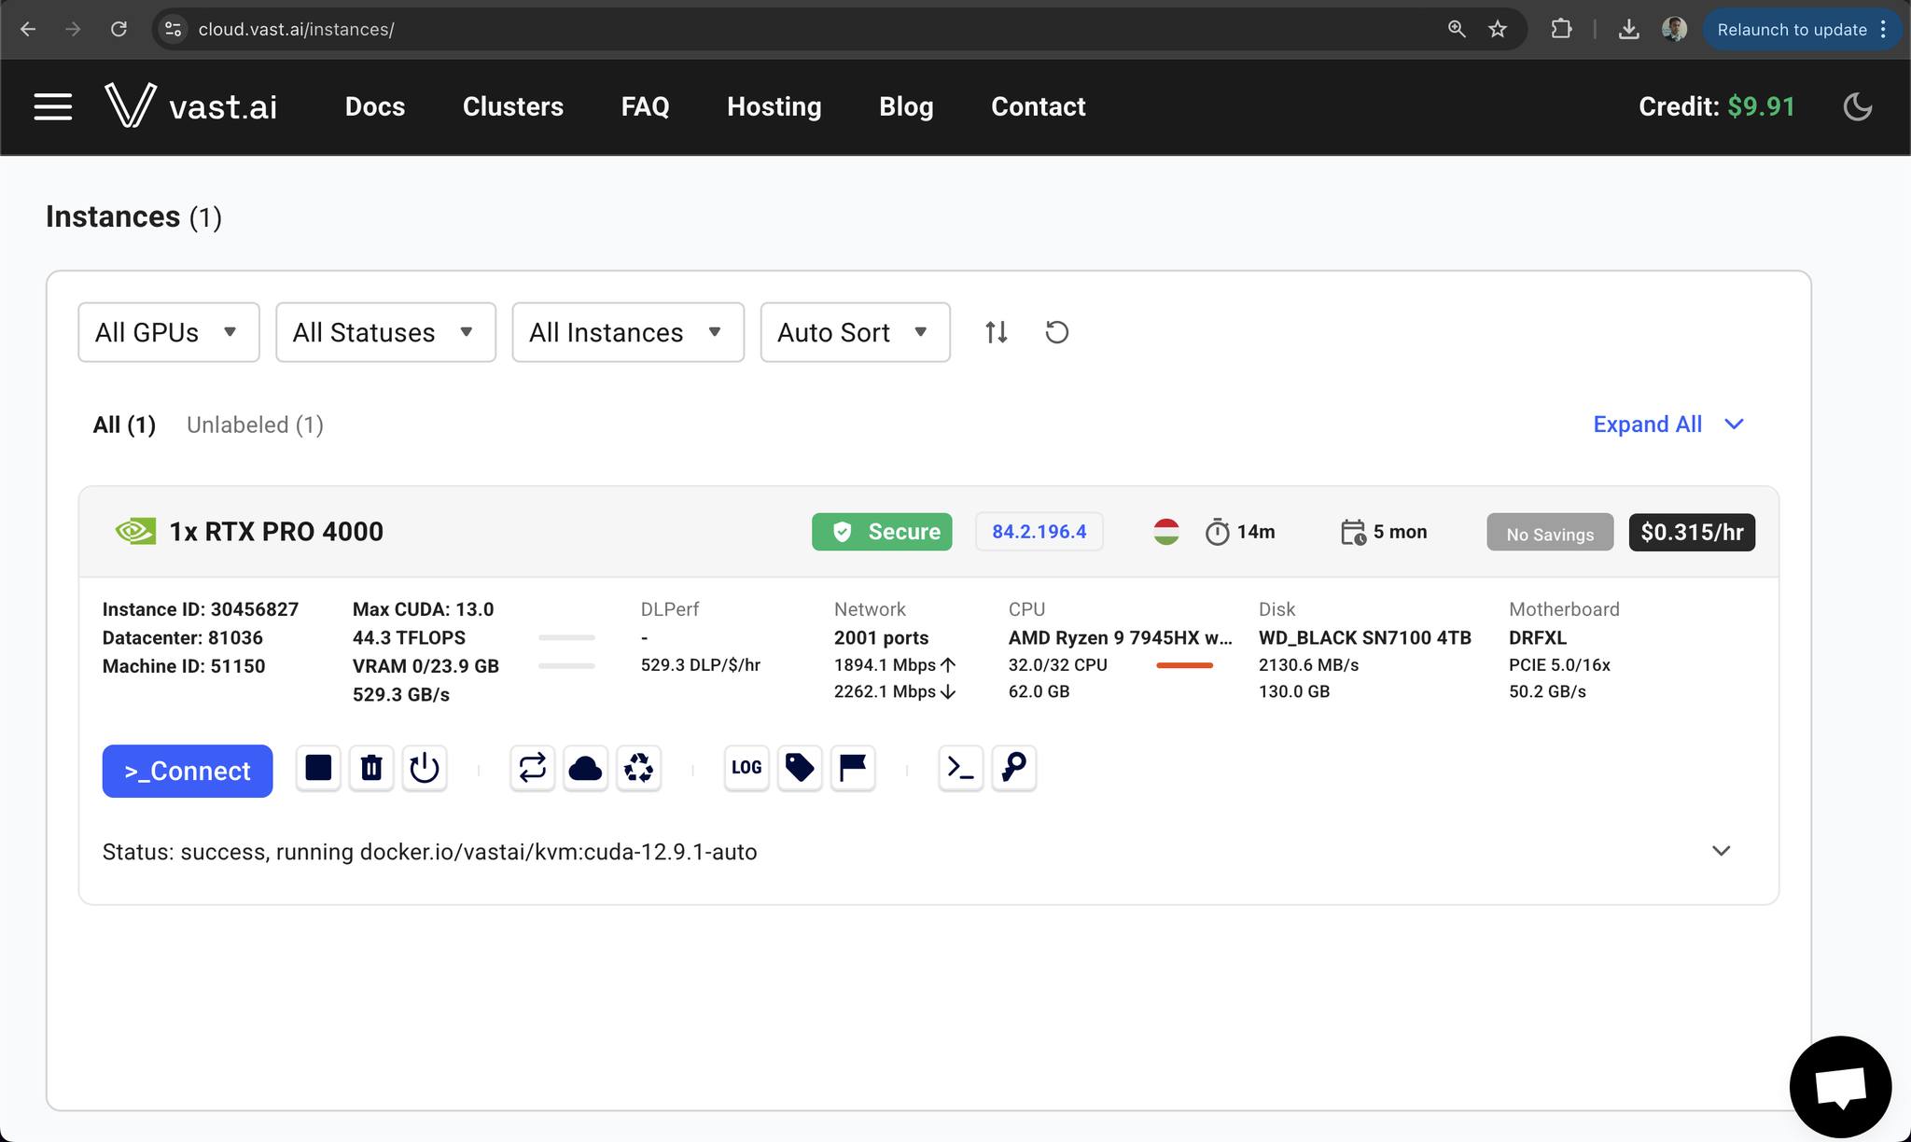This screenshot has height=1142, width=1911.
Task: Click the flag report icon
Action: coord(853,768)
